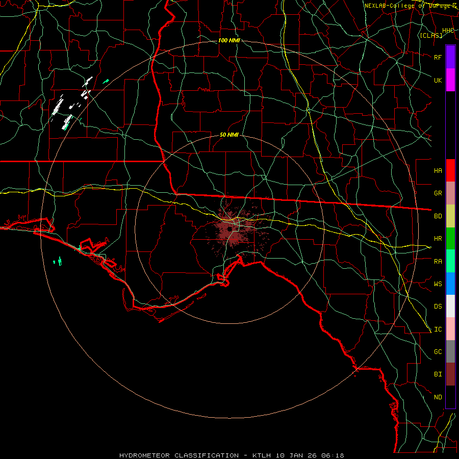459x459 pixels.
Task: Click the UK legend label
Action: click(x=438, y=80)
